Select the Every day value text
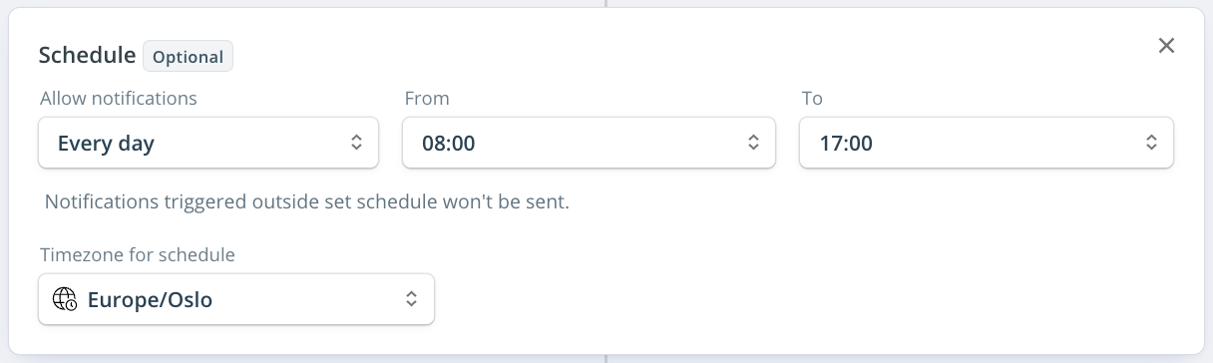This screenshot has height=363, width=1213. tap(106, 144)
